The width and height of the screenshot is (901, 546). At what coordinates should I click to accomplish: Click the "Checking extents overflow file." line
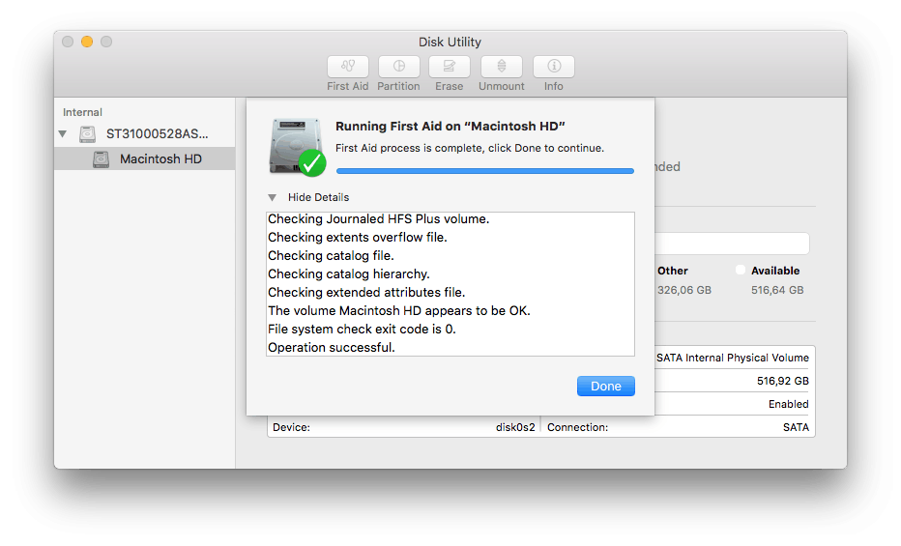358,238
